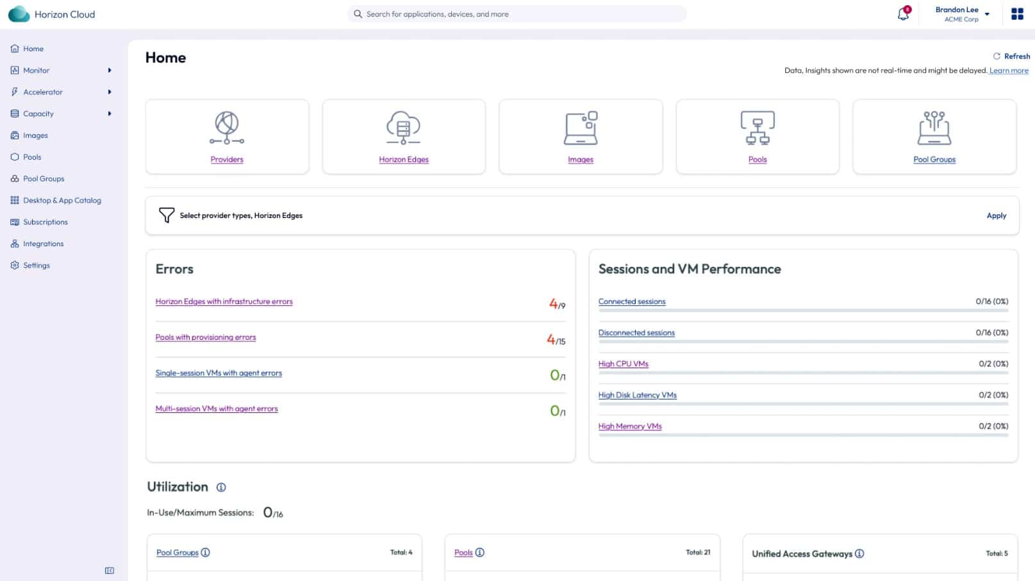The width and height of the screenshot is (1035, 581).
Task: Expand the Accelerator submenu arrow
Action: tap(110, 92)
